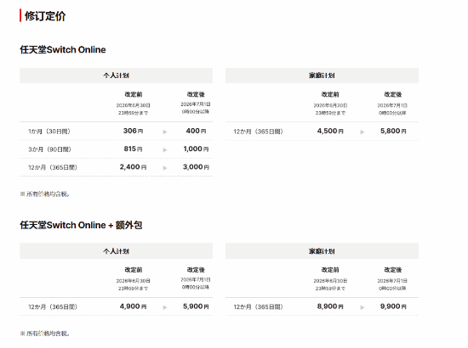Select the tax note below the 额外包 tables
The height and width of the screenshot is (348, 468).
click(45, 334)
